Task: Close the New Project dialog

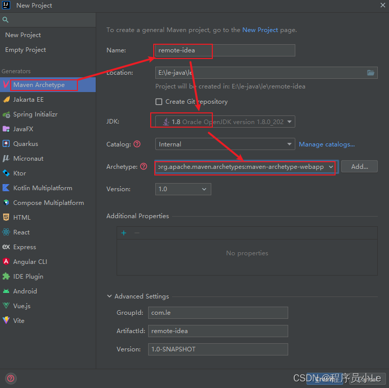Action: 383,5
